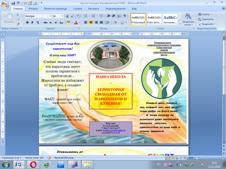Image resolution: width=226 pixels, height=169 pixels.
Task: Click the Заменить button
Action: click(x=207, y=19)
